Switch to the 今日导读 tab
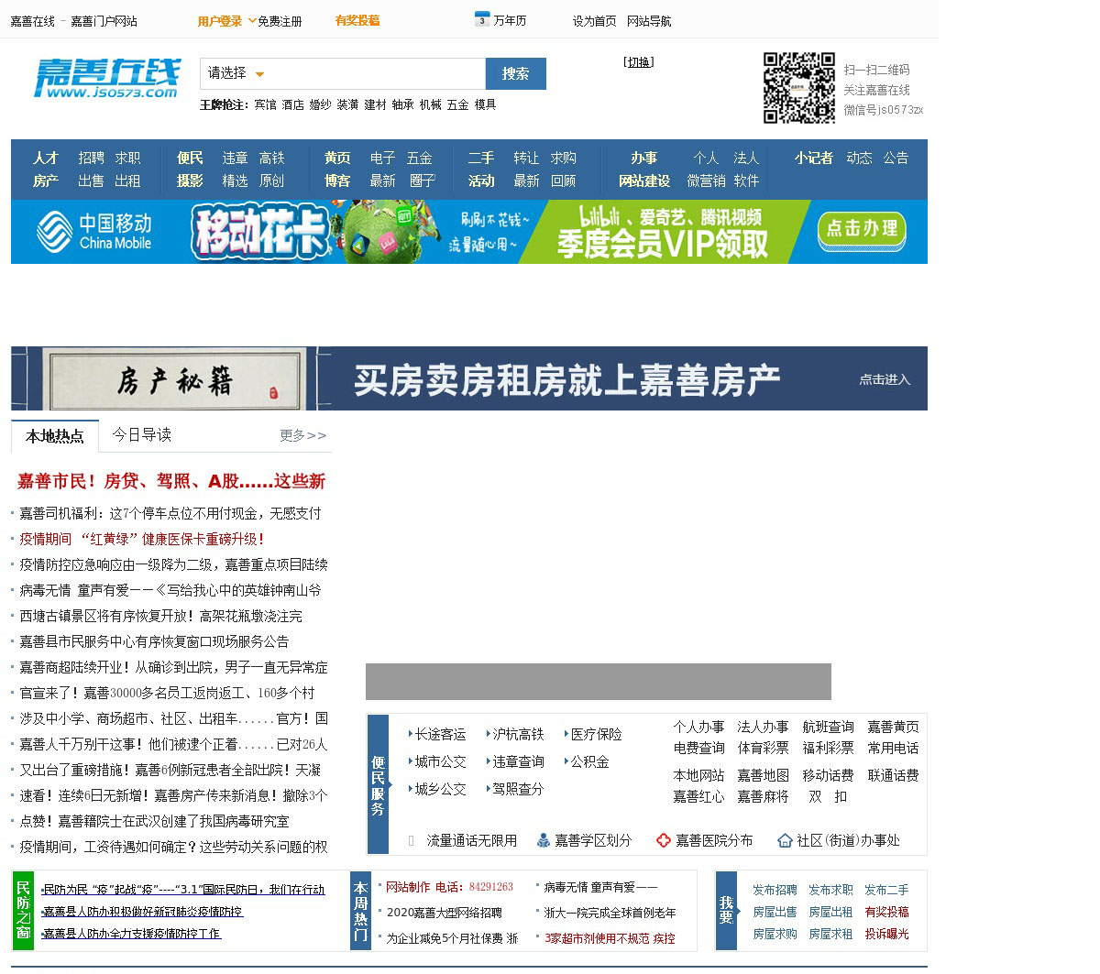 (142, 435)
